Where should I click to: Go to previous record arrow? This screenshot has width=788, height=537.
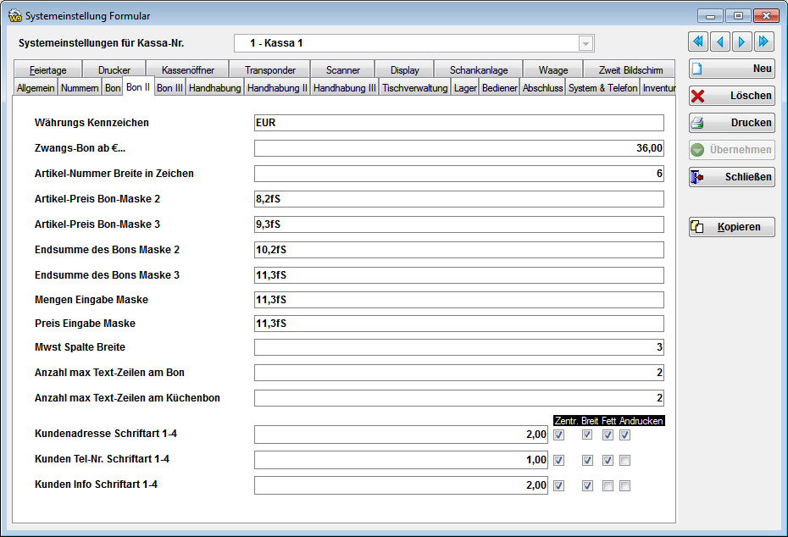720,42
